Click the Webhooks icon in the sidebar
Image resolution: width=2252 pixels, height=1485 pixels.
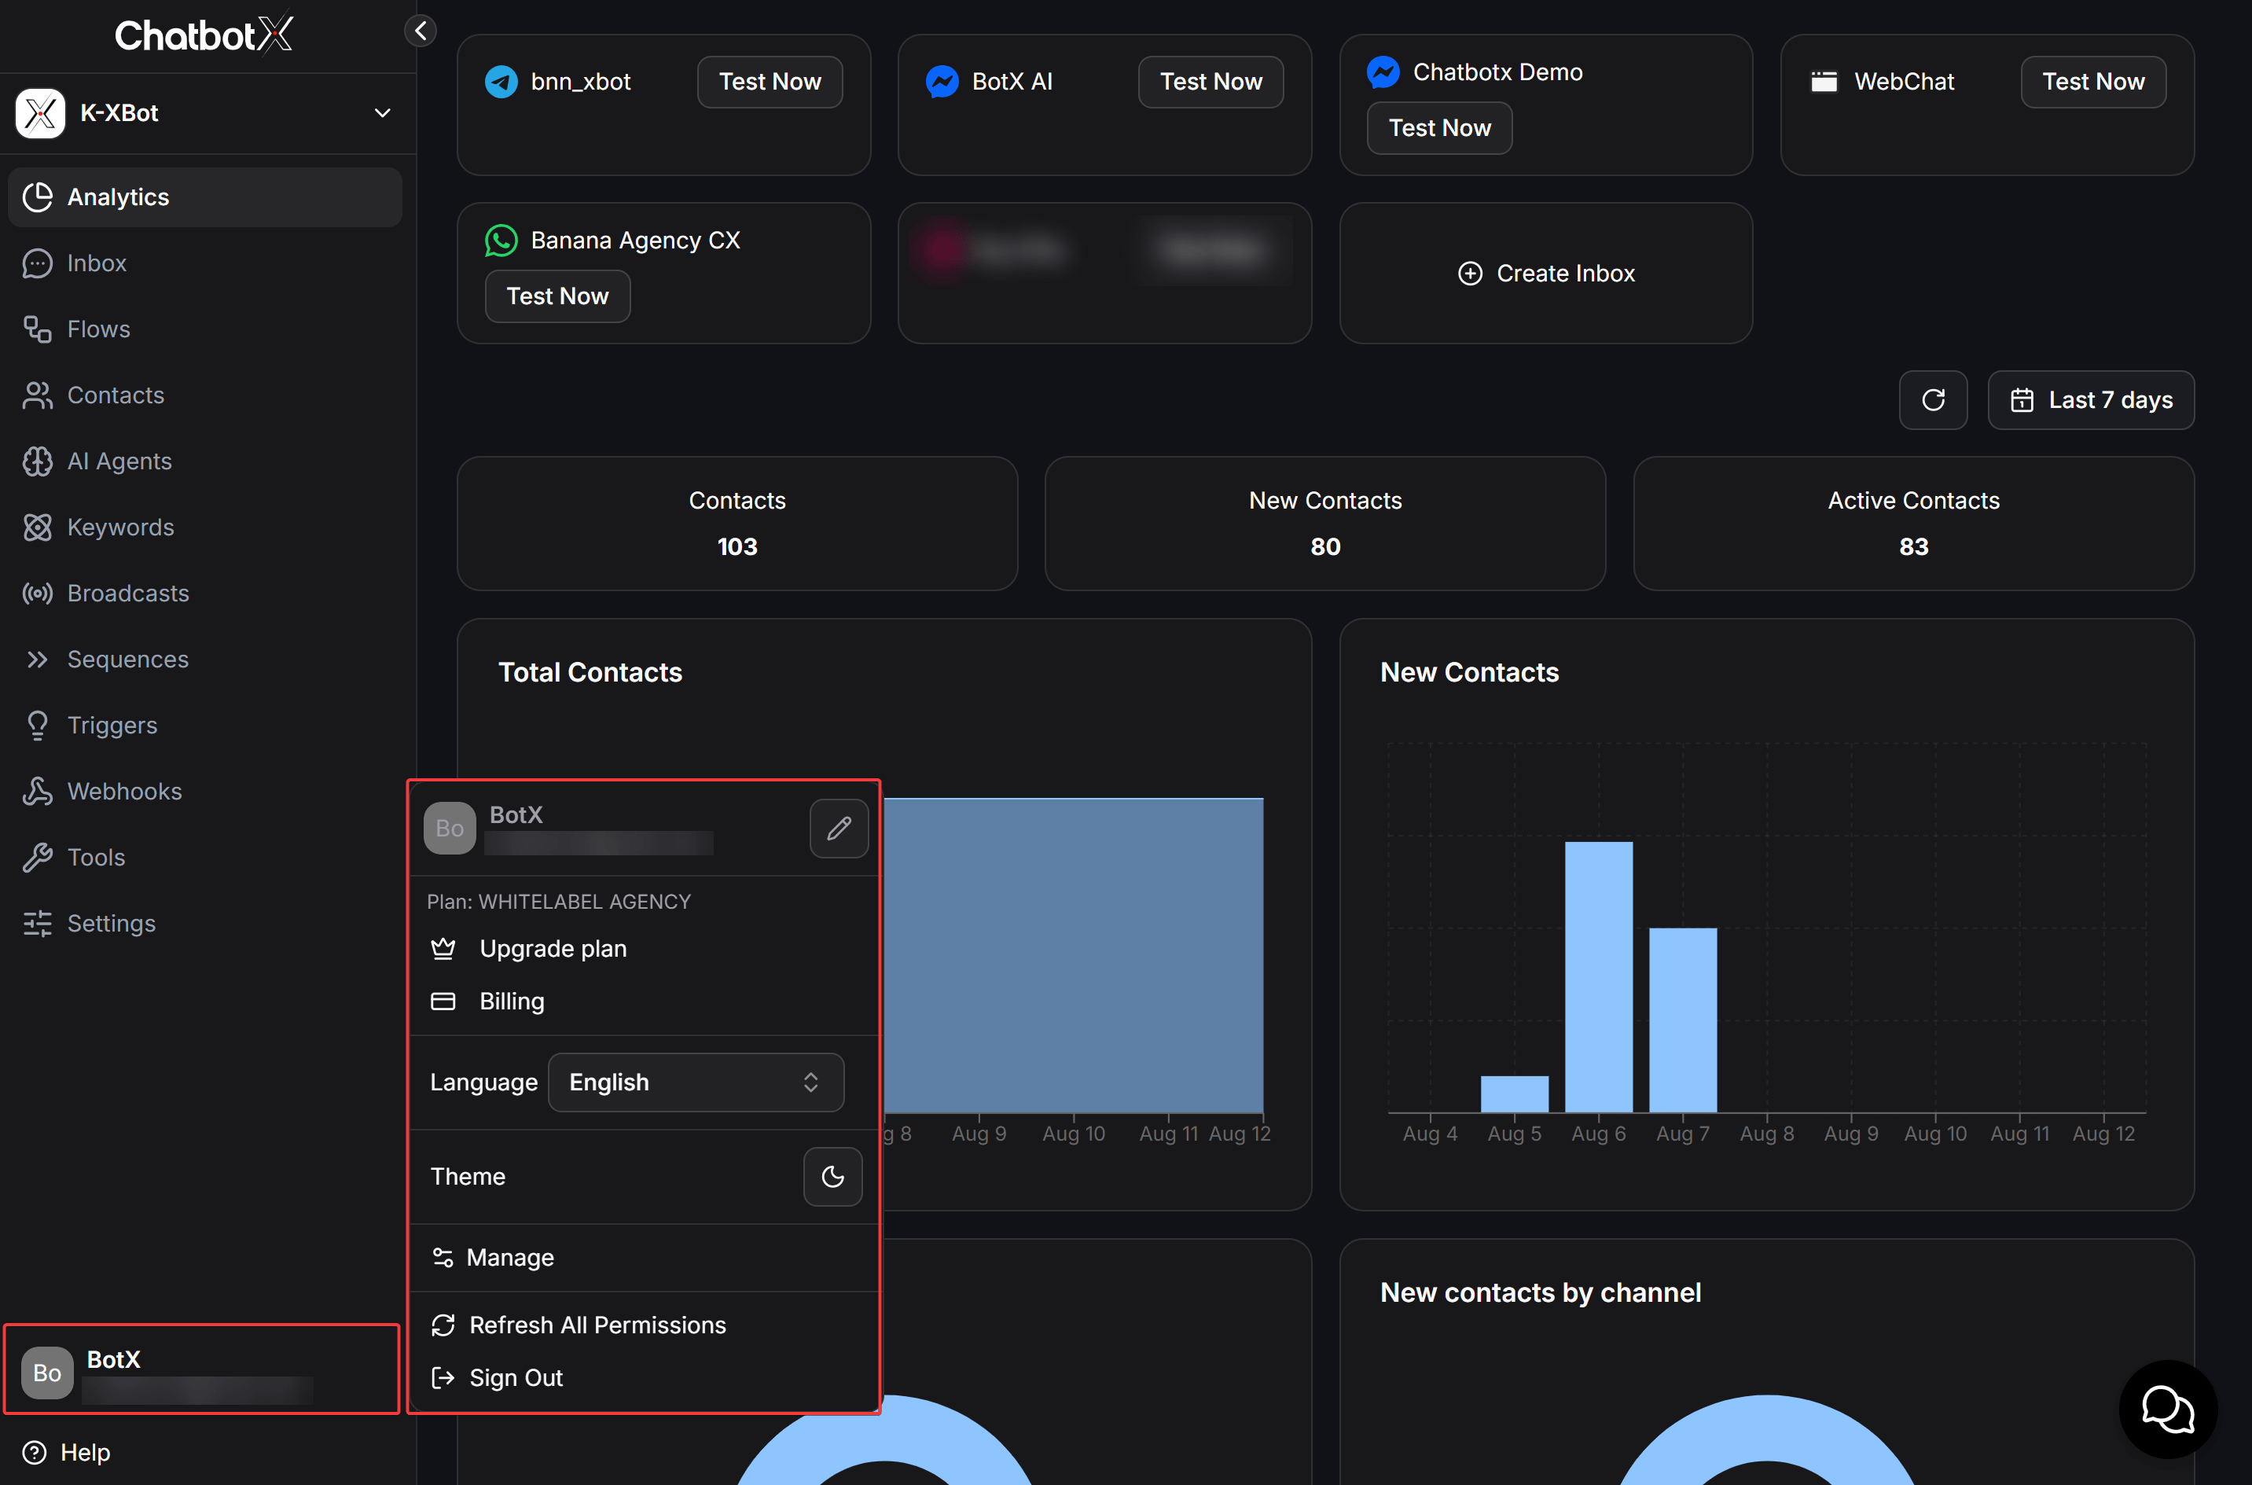(38, 791)
